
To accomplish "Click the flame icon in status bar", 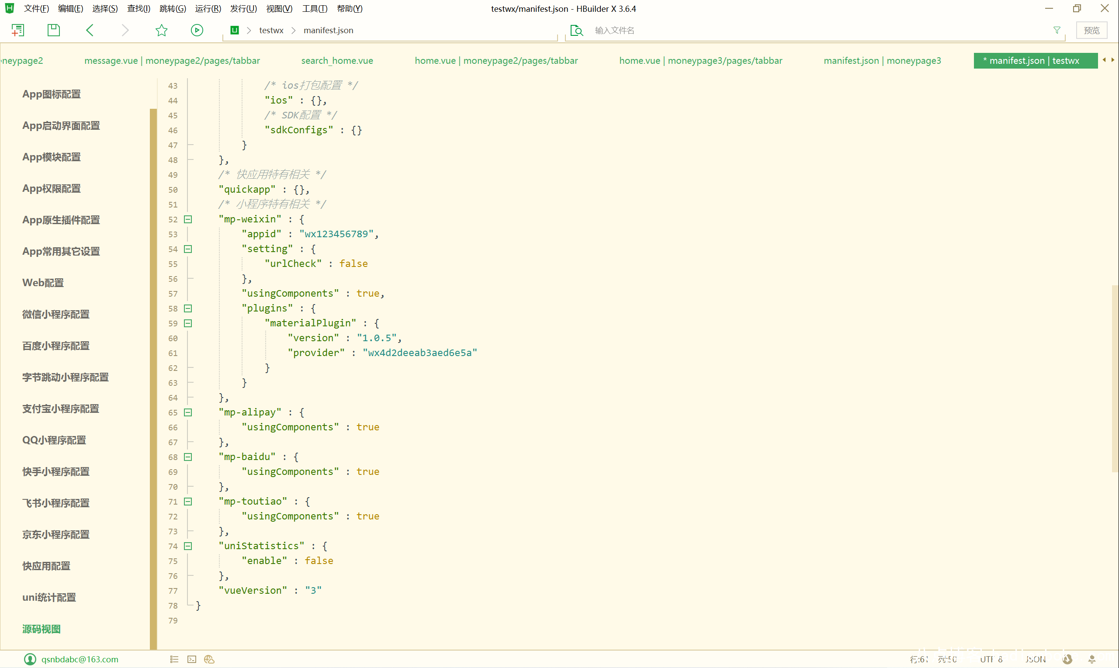I will pos(1067,659).
